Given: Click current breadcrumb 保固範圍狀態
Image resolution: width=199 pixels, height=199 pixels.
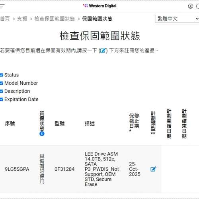Looking at the screenshot, I should pos(97,19).
